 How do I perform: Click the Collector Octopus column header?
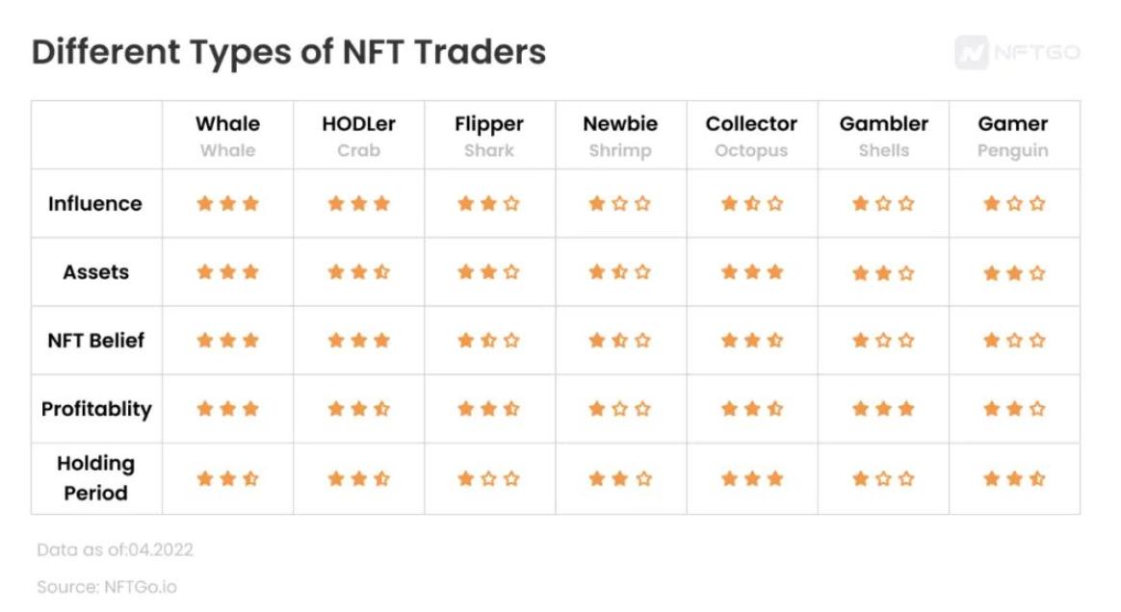tap(751, 136)
